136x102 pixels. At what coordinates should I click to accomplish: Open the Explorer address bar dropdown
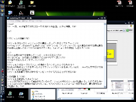tap(124, 30)
